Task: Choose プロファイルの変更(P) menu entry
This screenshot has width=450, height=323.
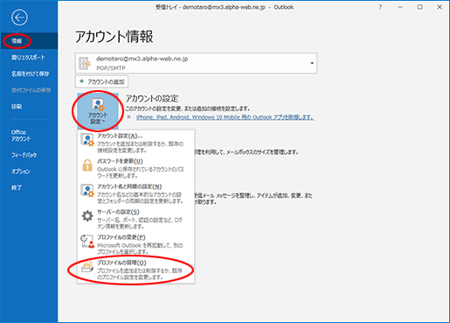Action: (136, 244)
